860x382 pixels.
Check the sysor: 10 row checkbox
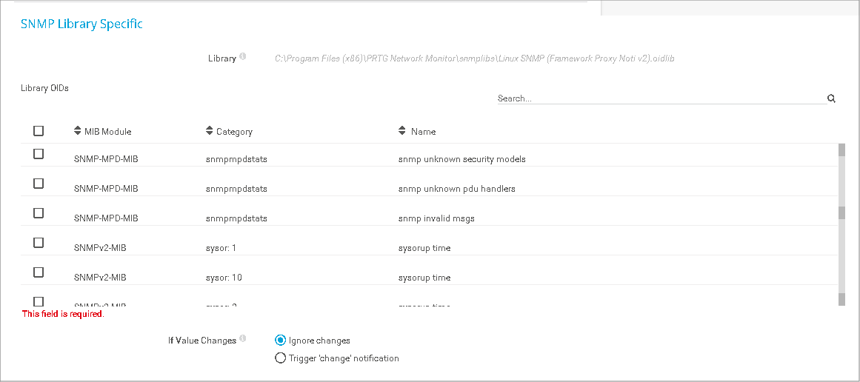click(x=39, y=272)
